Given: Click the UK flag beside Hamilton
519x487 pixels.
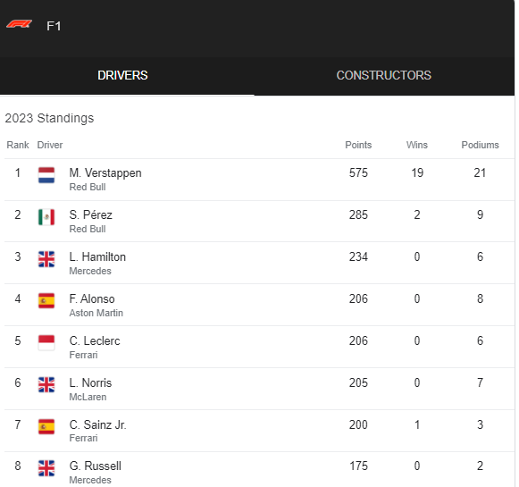Looking at the screenshot, I should point(46,259).
